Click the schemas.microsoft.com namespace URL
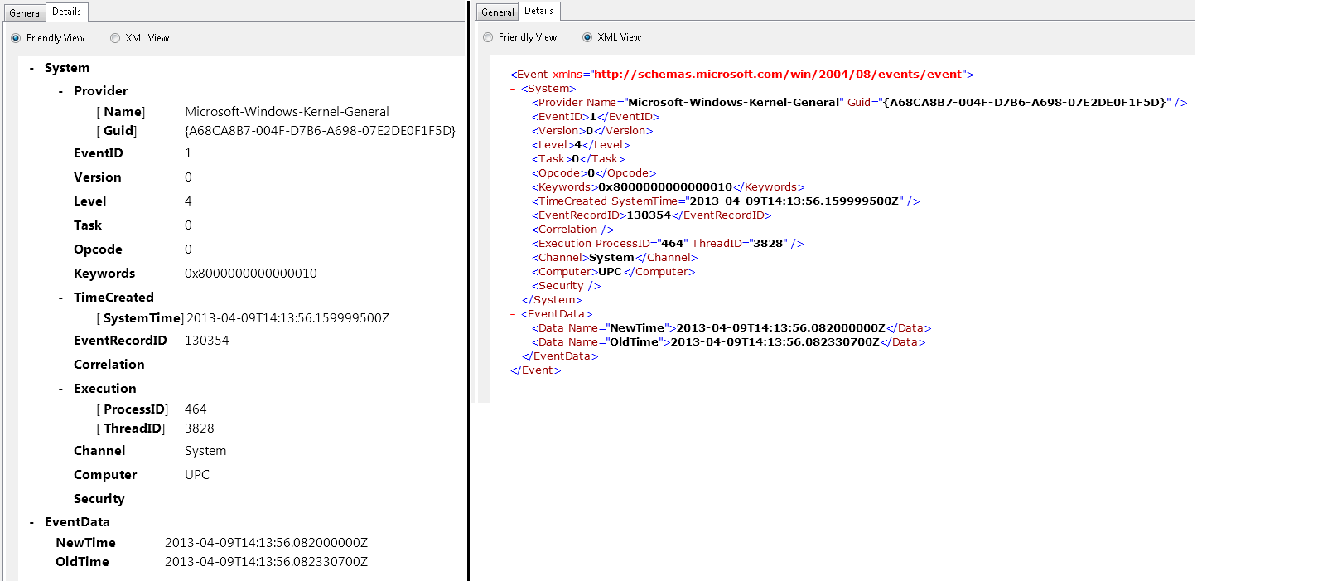 tap(778, 75)
